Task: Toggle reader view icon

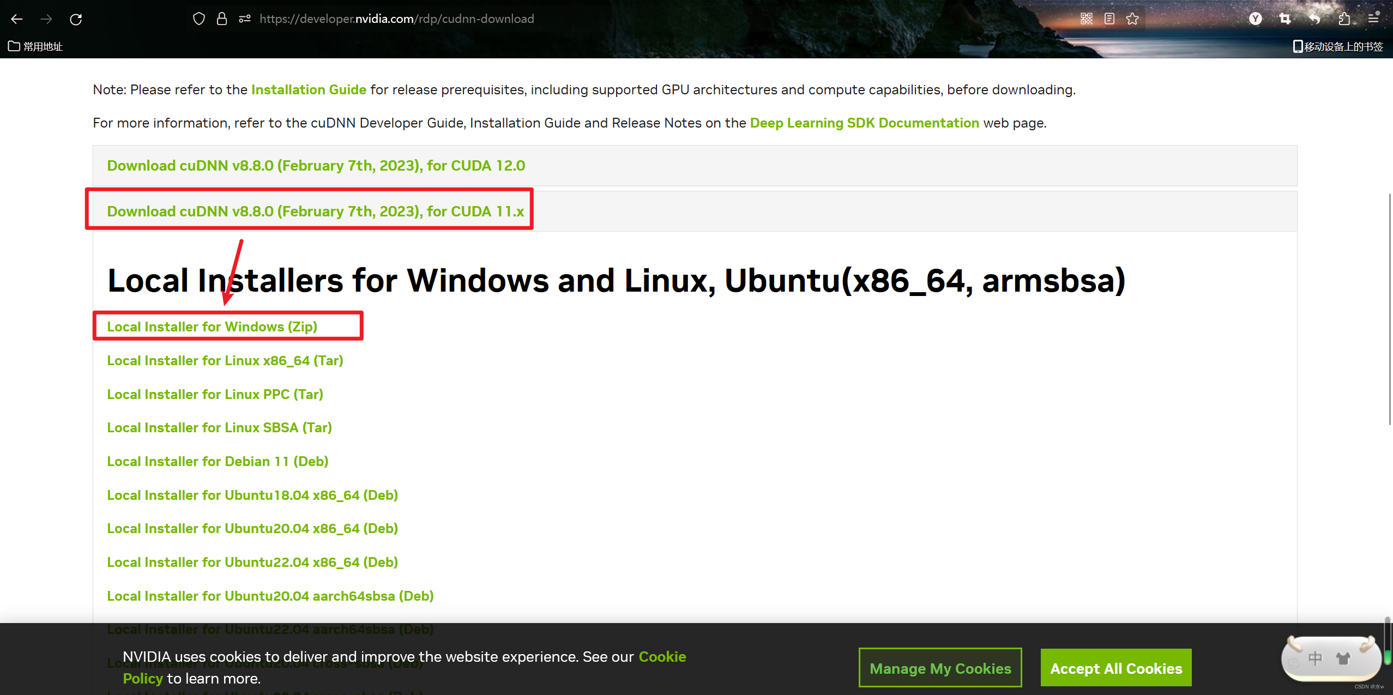Action: [x=1109, y=19]
